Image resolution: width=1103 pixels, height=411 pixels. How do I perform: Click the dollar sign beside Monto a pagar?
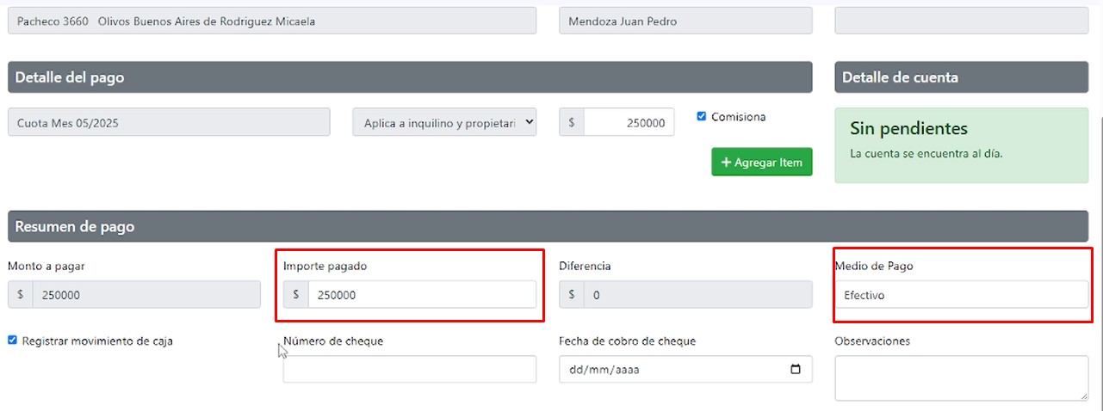tap(21, 295)
